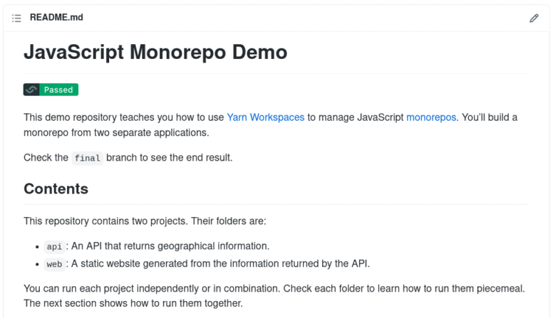Click the text 'monorepo from two separate applications.'
The width and height of the screenshot is (553, 318).
point(116,133)
